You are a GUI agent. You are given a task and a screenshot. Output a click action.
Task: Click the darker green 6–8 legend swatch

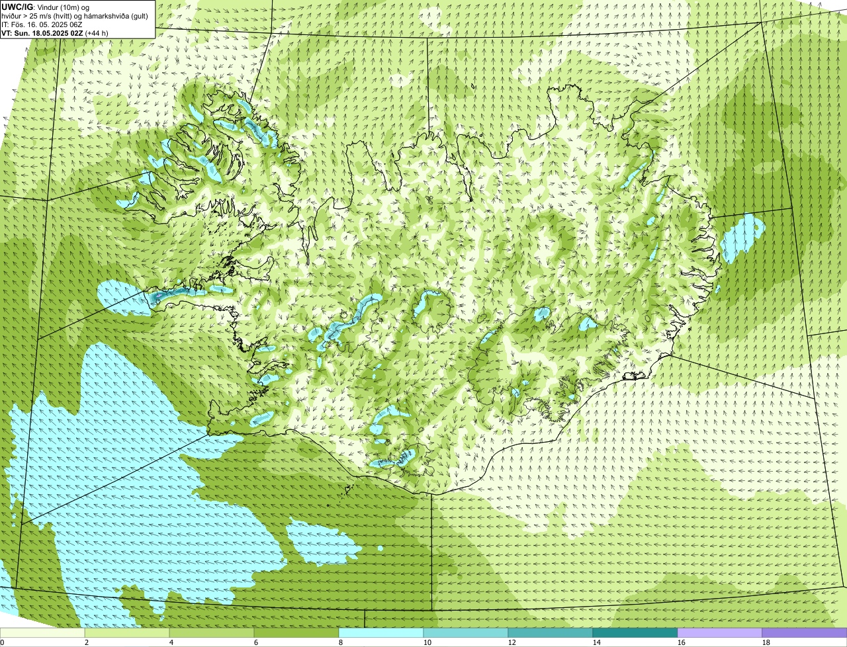tap(296, 632)
